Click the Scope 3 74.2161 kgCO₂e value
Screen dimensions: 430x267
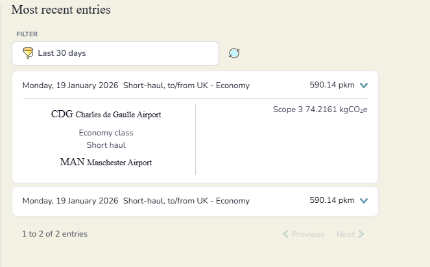(320, 110)
